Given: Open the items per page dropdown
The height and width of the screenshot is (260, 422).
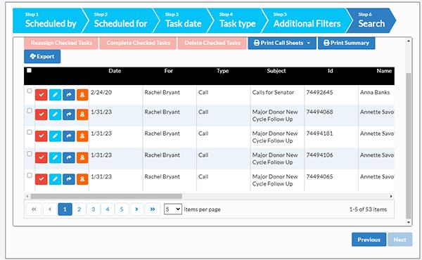Looking at the screenshot, I should tap(173, 209).
